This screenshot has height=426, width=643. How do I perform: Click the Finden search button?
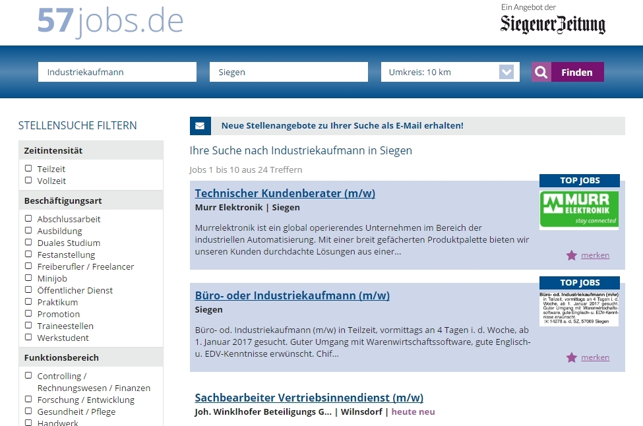point(578,72)
